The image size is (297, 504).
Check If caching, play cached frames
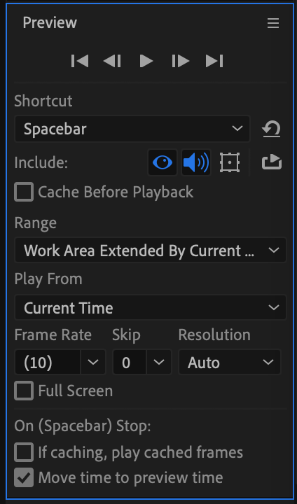(24, 452)
